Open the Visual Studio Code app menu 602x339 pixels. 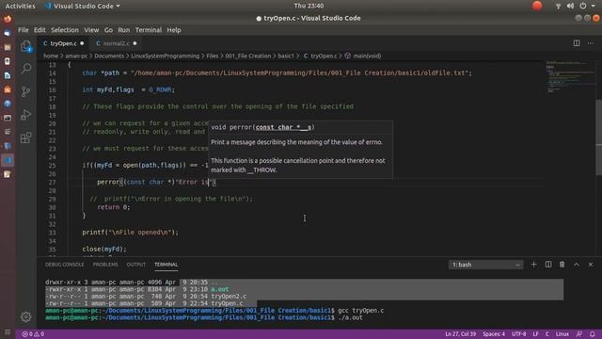[83, 6]
